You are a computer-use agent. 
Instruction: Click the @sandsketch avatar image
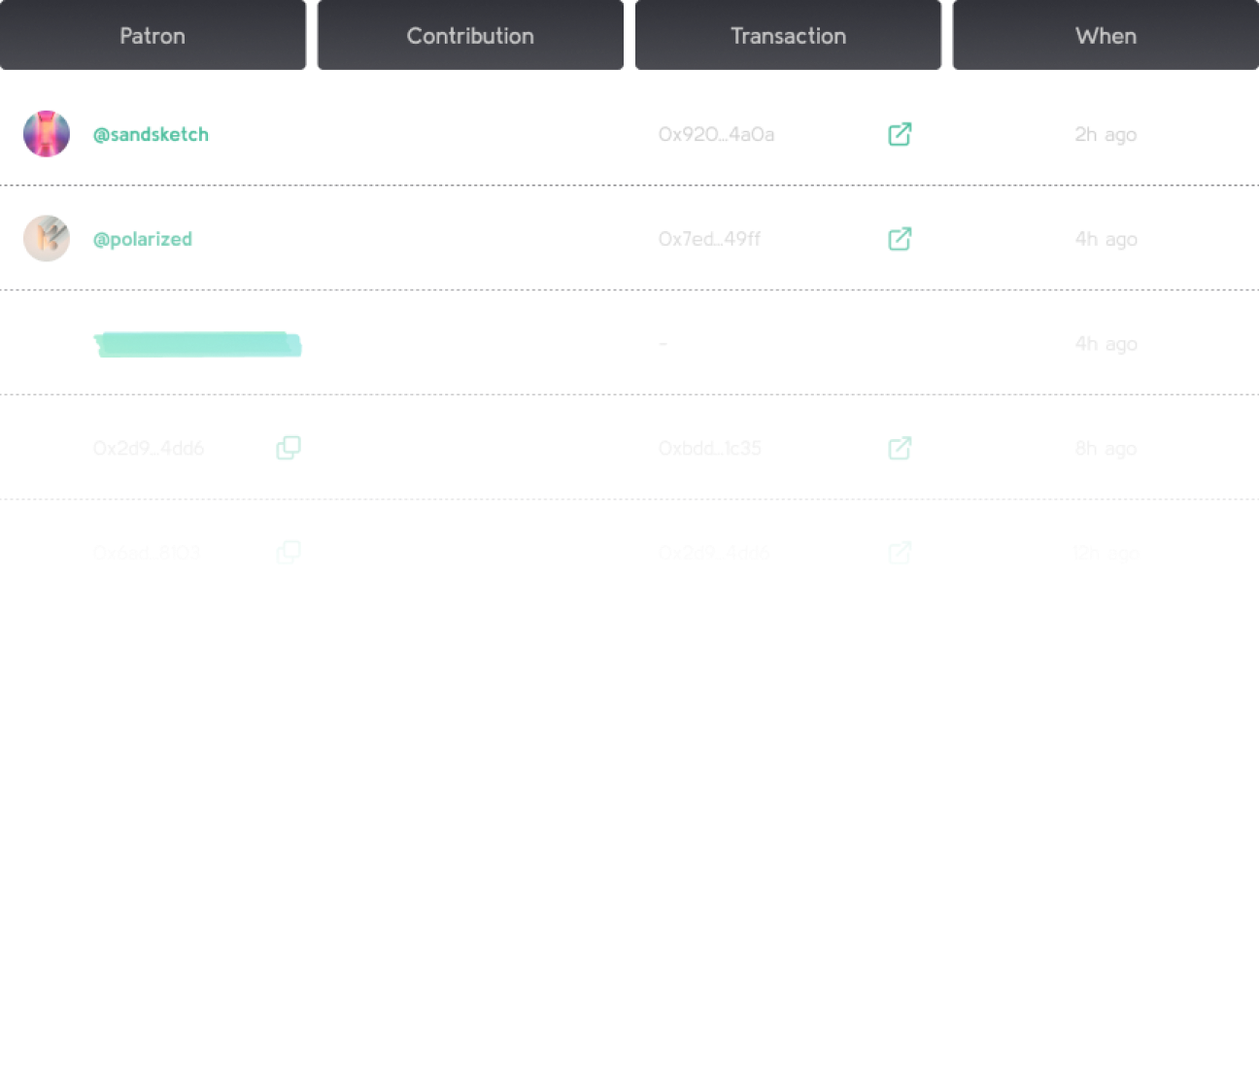coord(47,134)
